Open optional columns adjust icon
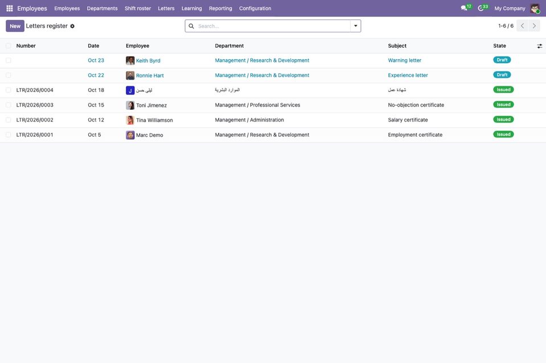The height and width of the screenshot is (363, 546). [x=539, y=46]
